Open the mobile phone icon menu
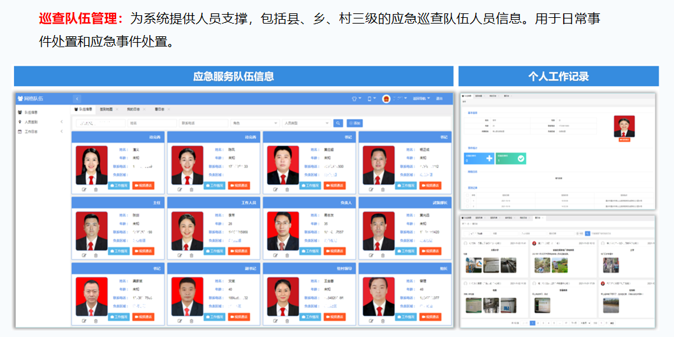This screenshot has width=674, height=337. click(371, 99)
